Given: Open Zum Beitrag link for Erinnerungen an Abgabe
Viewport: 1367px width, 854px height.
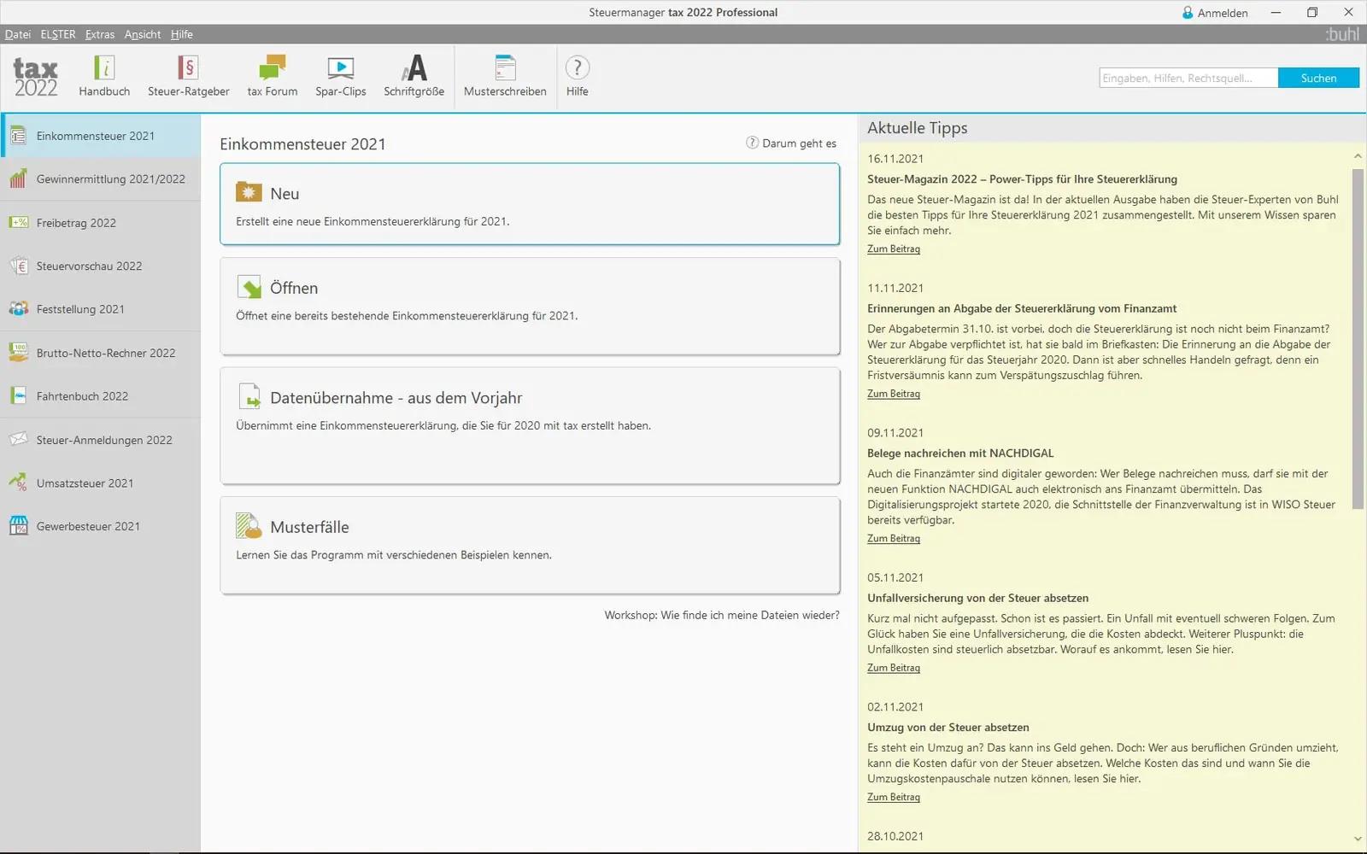Looking at the screenshot, I should pyautogui.click(x=894, y=394).
